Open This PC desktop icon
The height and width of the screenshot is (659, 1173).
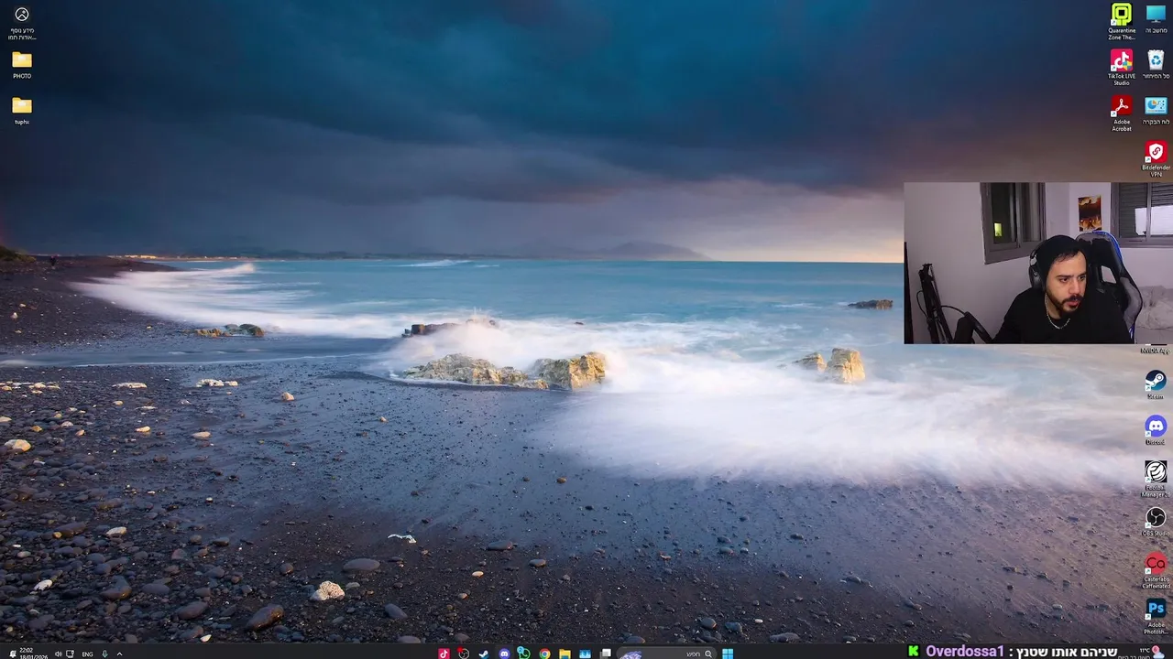click(x=1156, y=18)
